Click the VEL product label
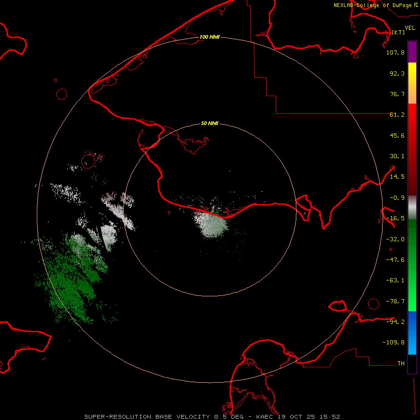Viewport: 420px width, 420px height. 410,28
